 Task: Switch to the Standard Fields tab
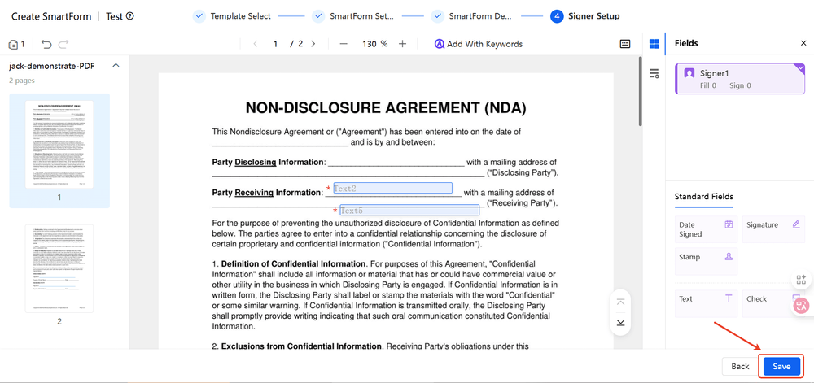(703, 197)
